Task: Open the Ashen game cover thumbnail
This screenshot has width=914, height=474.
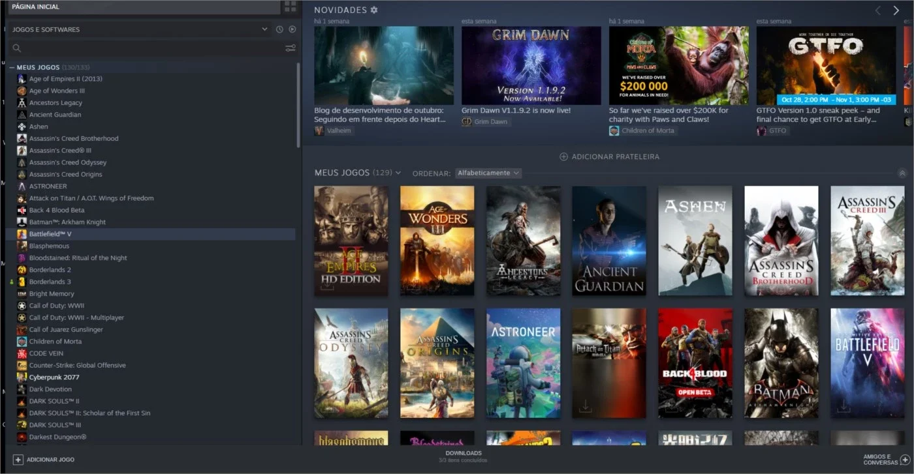Action: click(695, 241)
